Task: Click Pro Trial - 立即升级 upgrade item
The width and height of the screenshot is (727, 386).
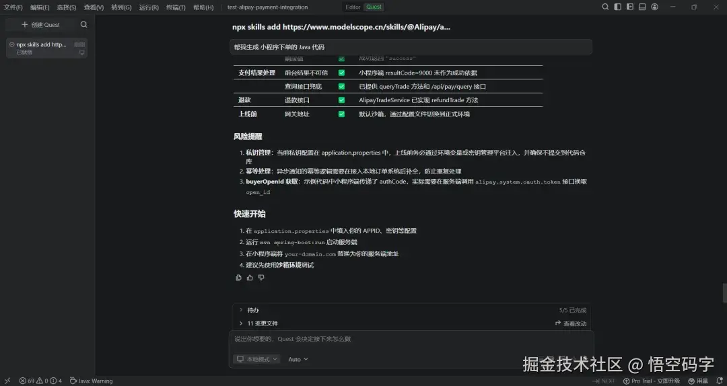Action: (x=652, y=381)
